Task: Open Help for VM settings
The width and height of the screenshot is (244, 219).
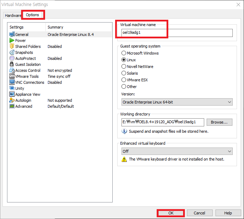Action: pyautogui.click(x=228, y=213)
